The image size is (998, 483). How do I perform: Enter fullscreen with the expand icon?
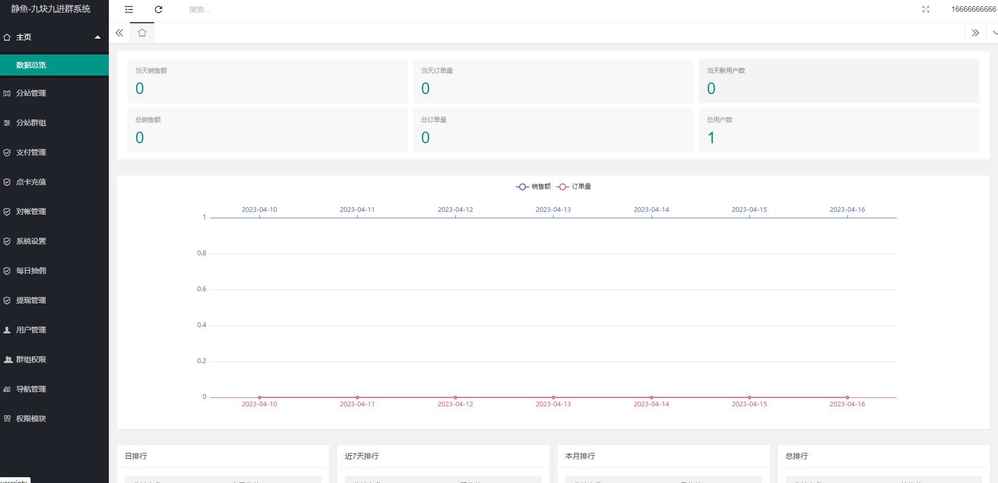pos(926,10)
